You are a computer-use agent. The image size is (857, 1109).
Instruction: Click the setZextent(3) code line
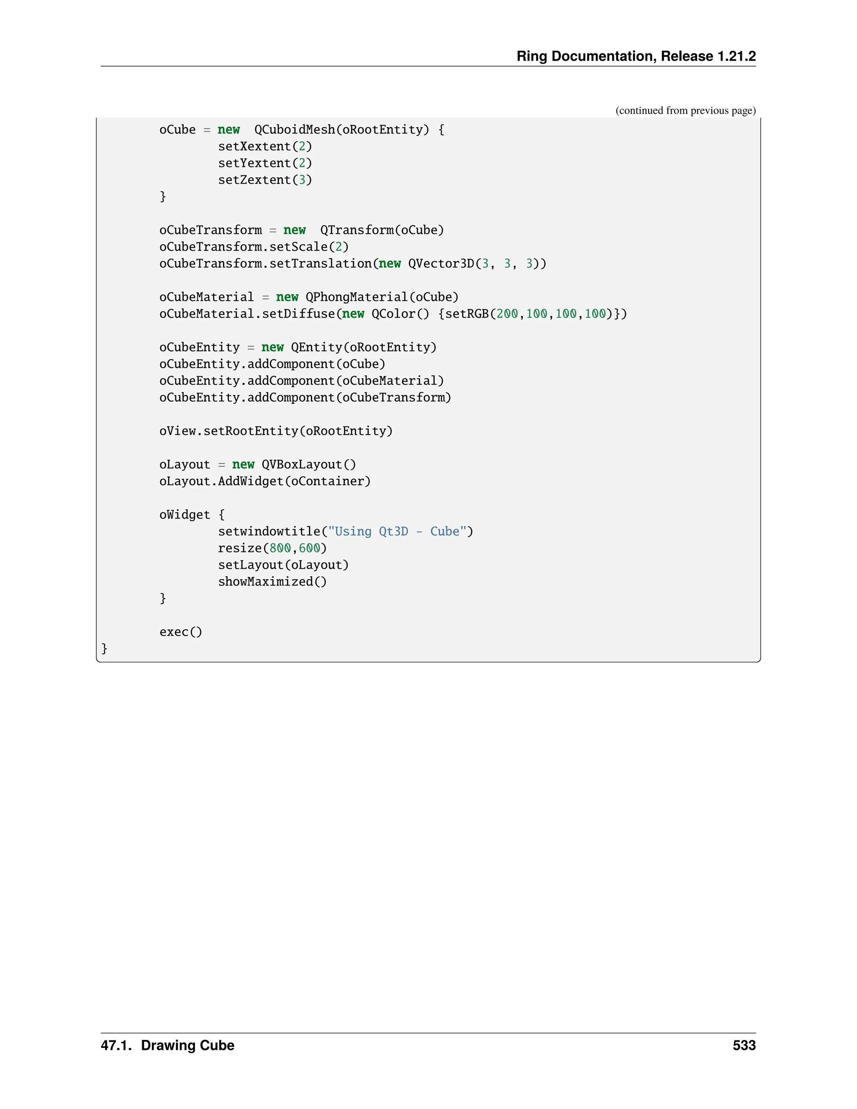coord(264,180)
